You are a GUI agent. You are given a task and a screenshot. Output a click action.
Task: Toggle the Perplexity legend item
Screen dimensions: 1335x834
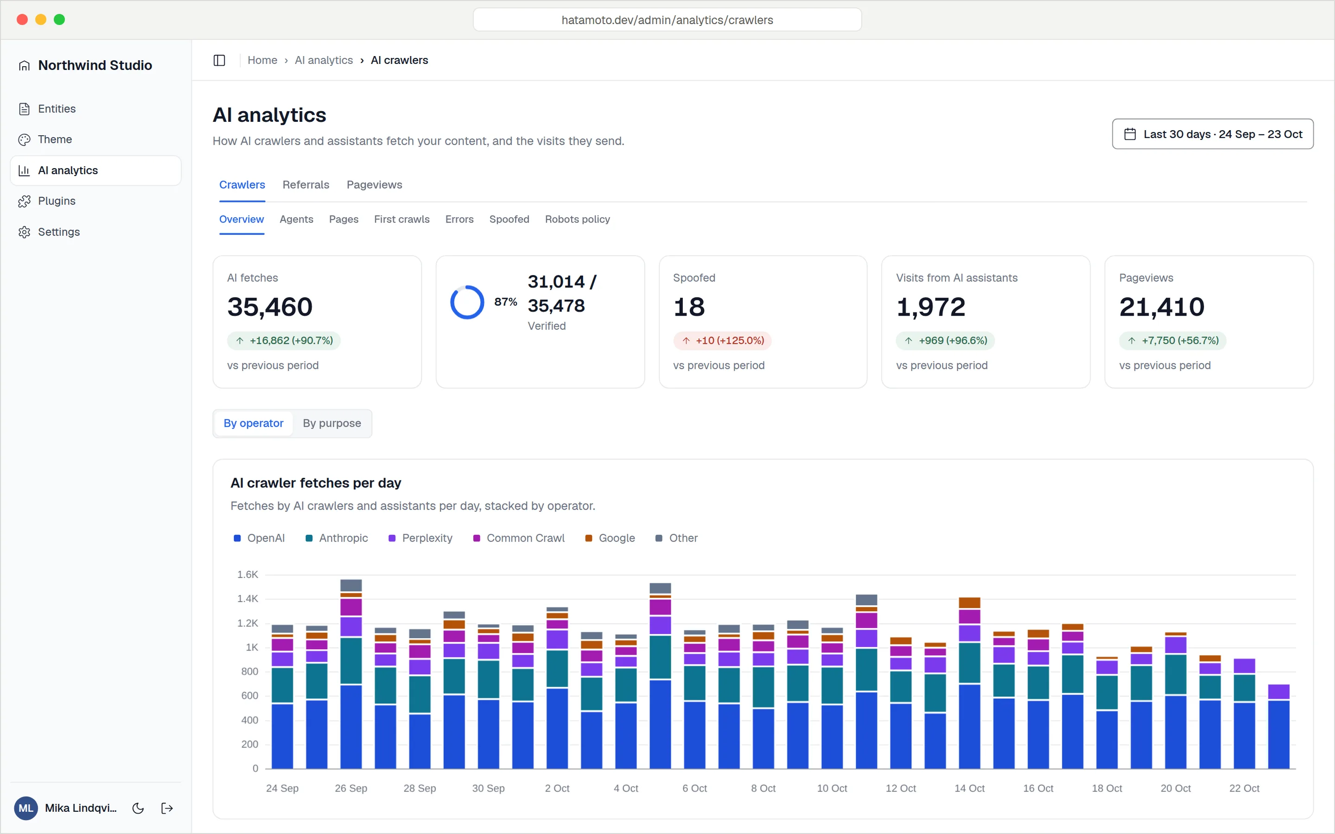point(420,538)
